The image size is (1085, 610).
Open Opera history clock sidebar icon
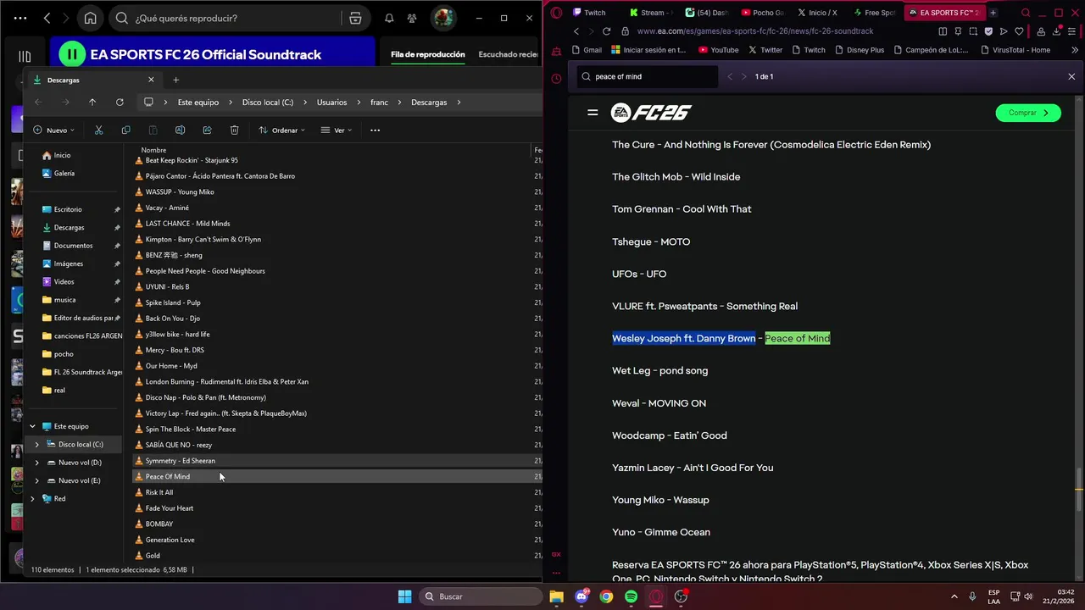click(x=556, y=79)
